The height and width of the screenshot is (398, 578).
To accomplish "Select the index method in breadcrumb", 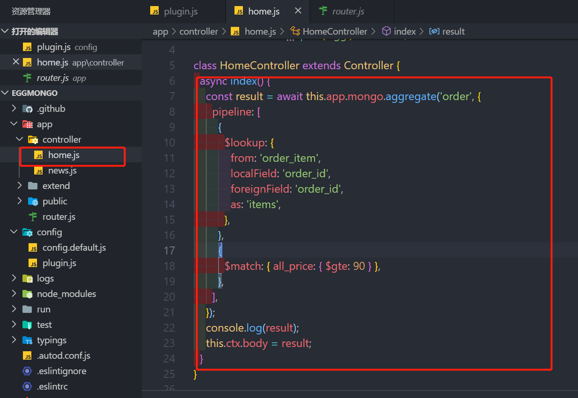I will click(404, 31).
